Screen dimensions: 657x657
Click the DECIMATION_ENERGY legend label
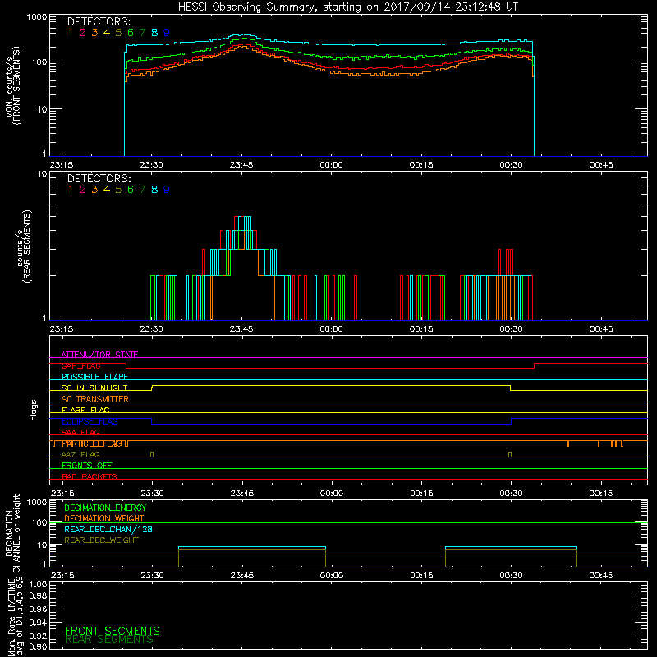tap(105, 508)
